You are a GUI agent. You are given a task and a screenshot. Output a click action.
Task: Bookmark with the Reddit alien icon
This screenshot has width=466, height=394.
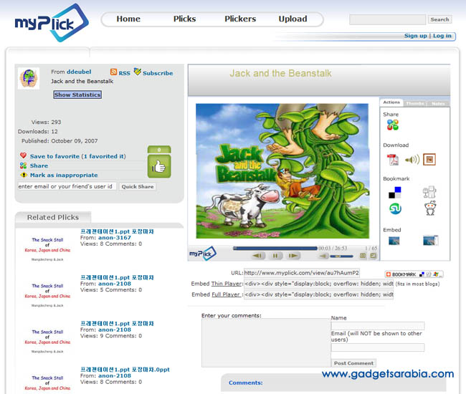click(429, 208)
